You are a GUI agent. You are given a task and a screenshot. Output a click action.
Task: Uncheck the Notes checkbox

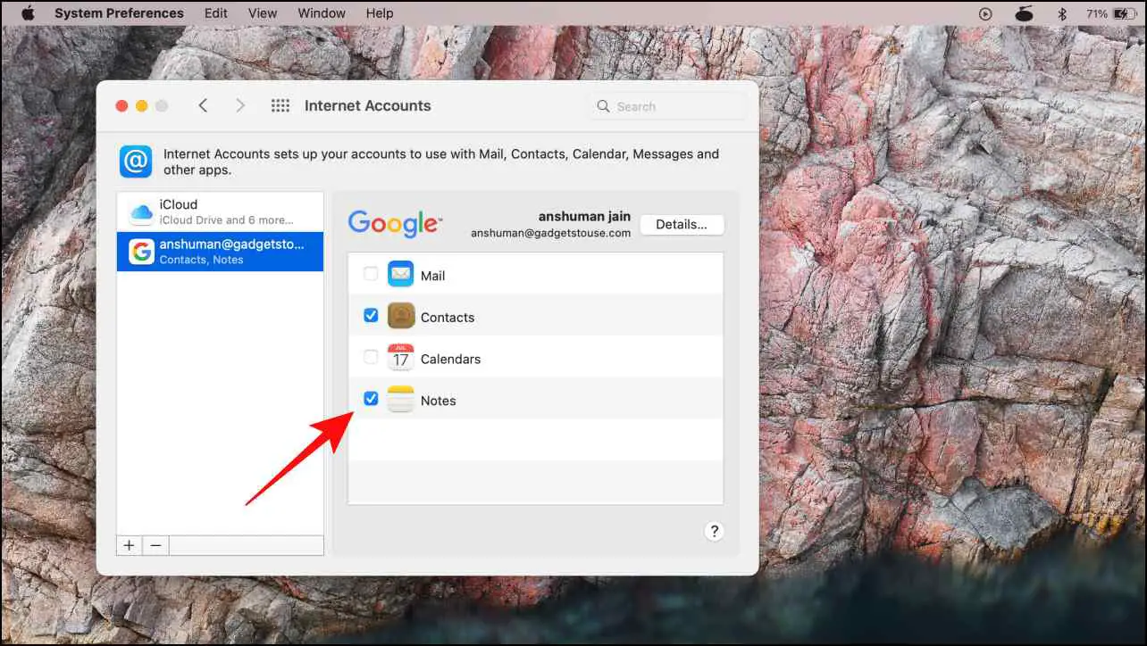click(x=371, y=399)
